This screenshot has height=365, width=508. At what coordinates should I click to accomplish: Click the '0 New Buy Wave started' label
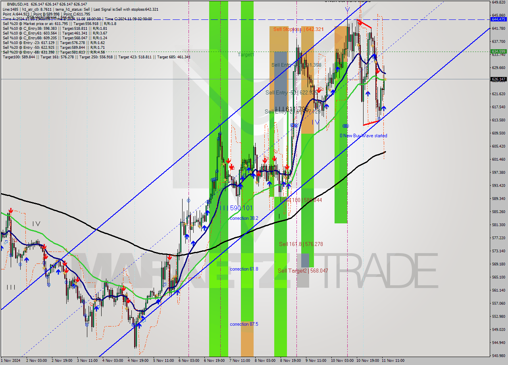[363, 136]
